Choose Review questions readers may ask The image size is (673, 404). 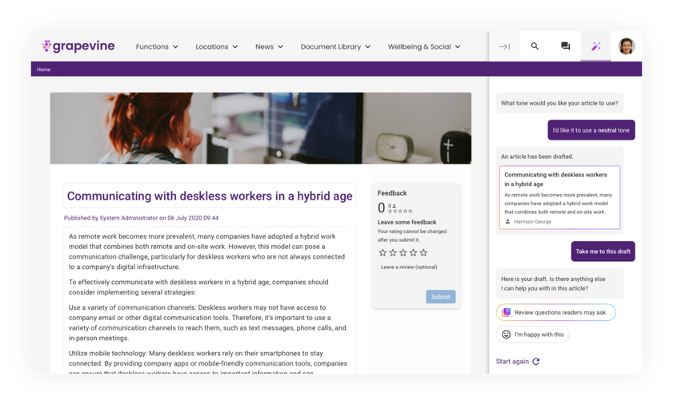[x=556, y=312]
